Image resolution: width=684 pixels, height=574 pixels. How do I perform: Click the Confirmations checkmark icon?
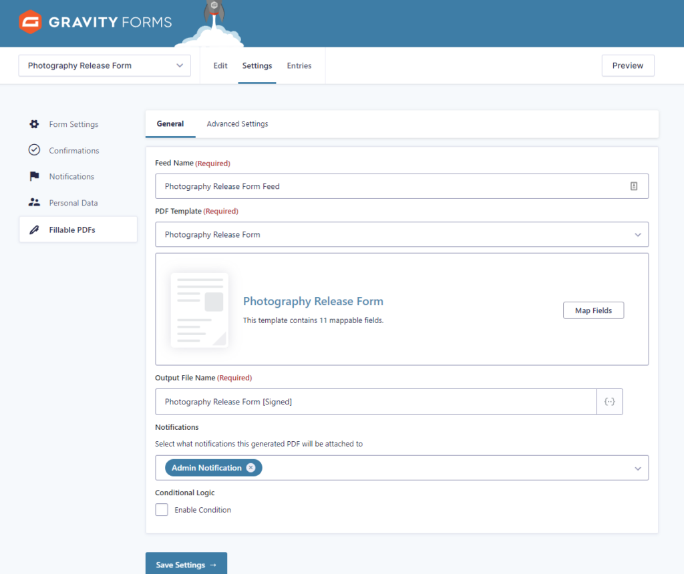[x=34, y=150]
